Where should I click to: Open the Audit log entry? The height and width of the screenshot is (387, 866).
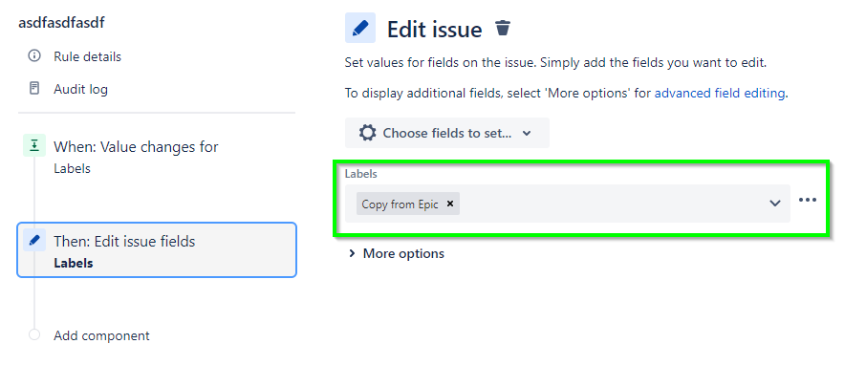coord(80,89)
